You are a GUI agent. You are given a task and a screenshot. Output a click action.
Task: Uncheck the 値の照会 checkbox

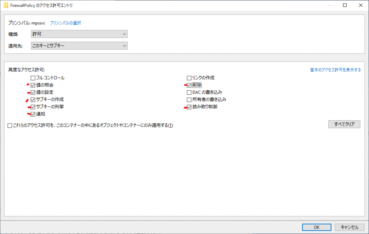(x=33, y=85)
